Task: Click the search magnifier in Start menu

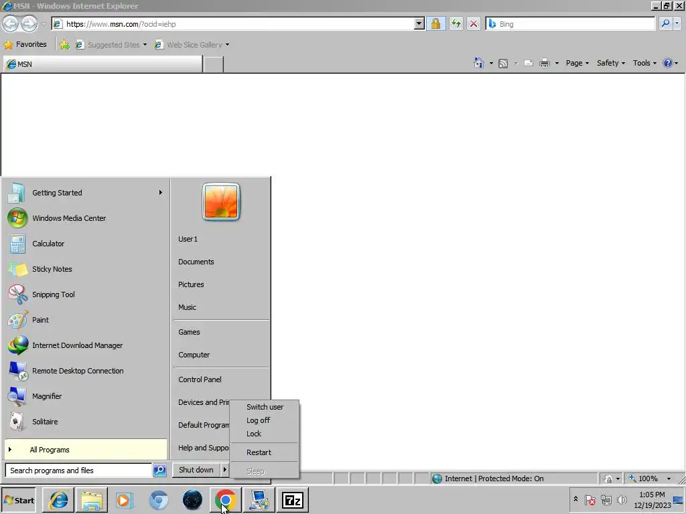Action: [159, 470]
